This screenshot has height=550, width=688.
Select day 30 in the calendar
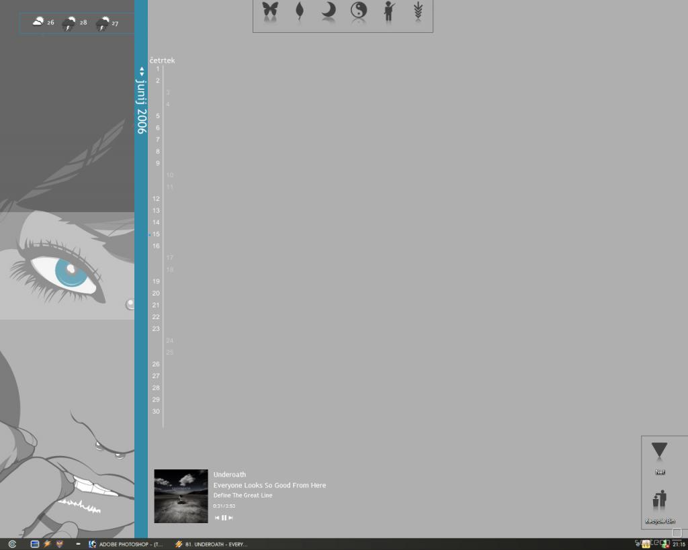[x=156, y=412]
